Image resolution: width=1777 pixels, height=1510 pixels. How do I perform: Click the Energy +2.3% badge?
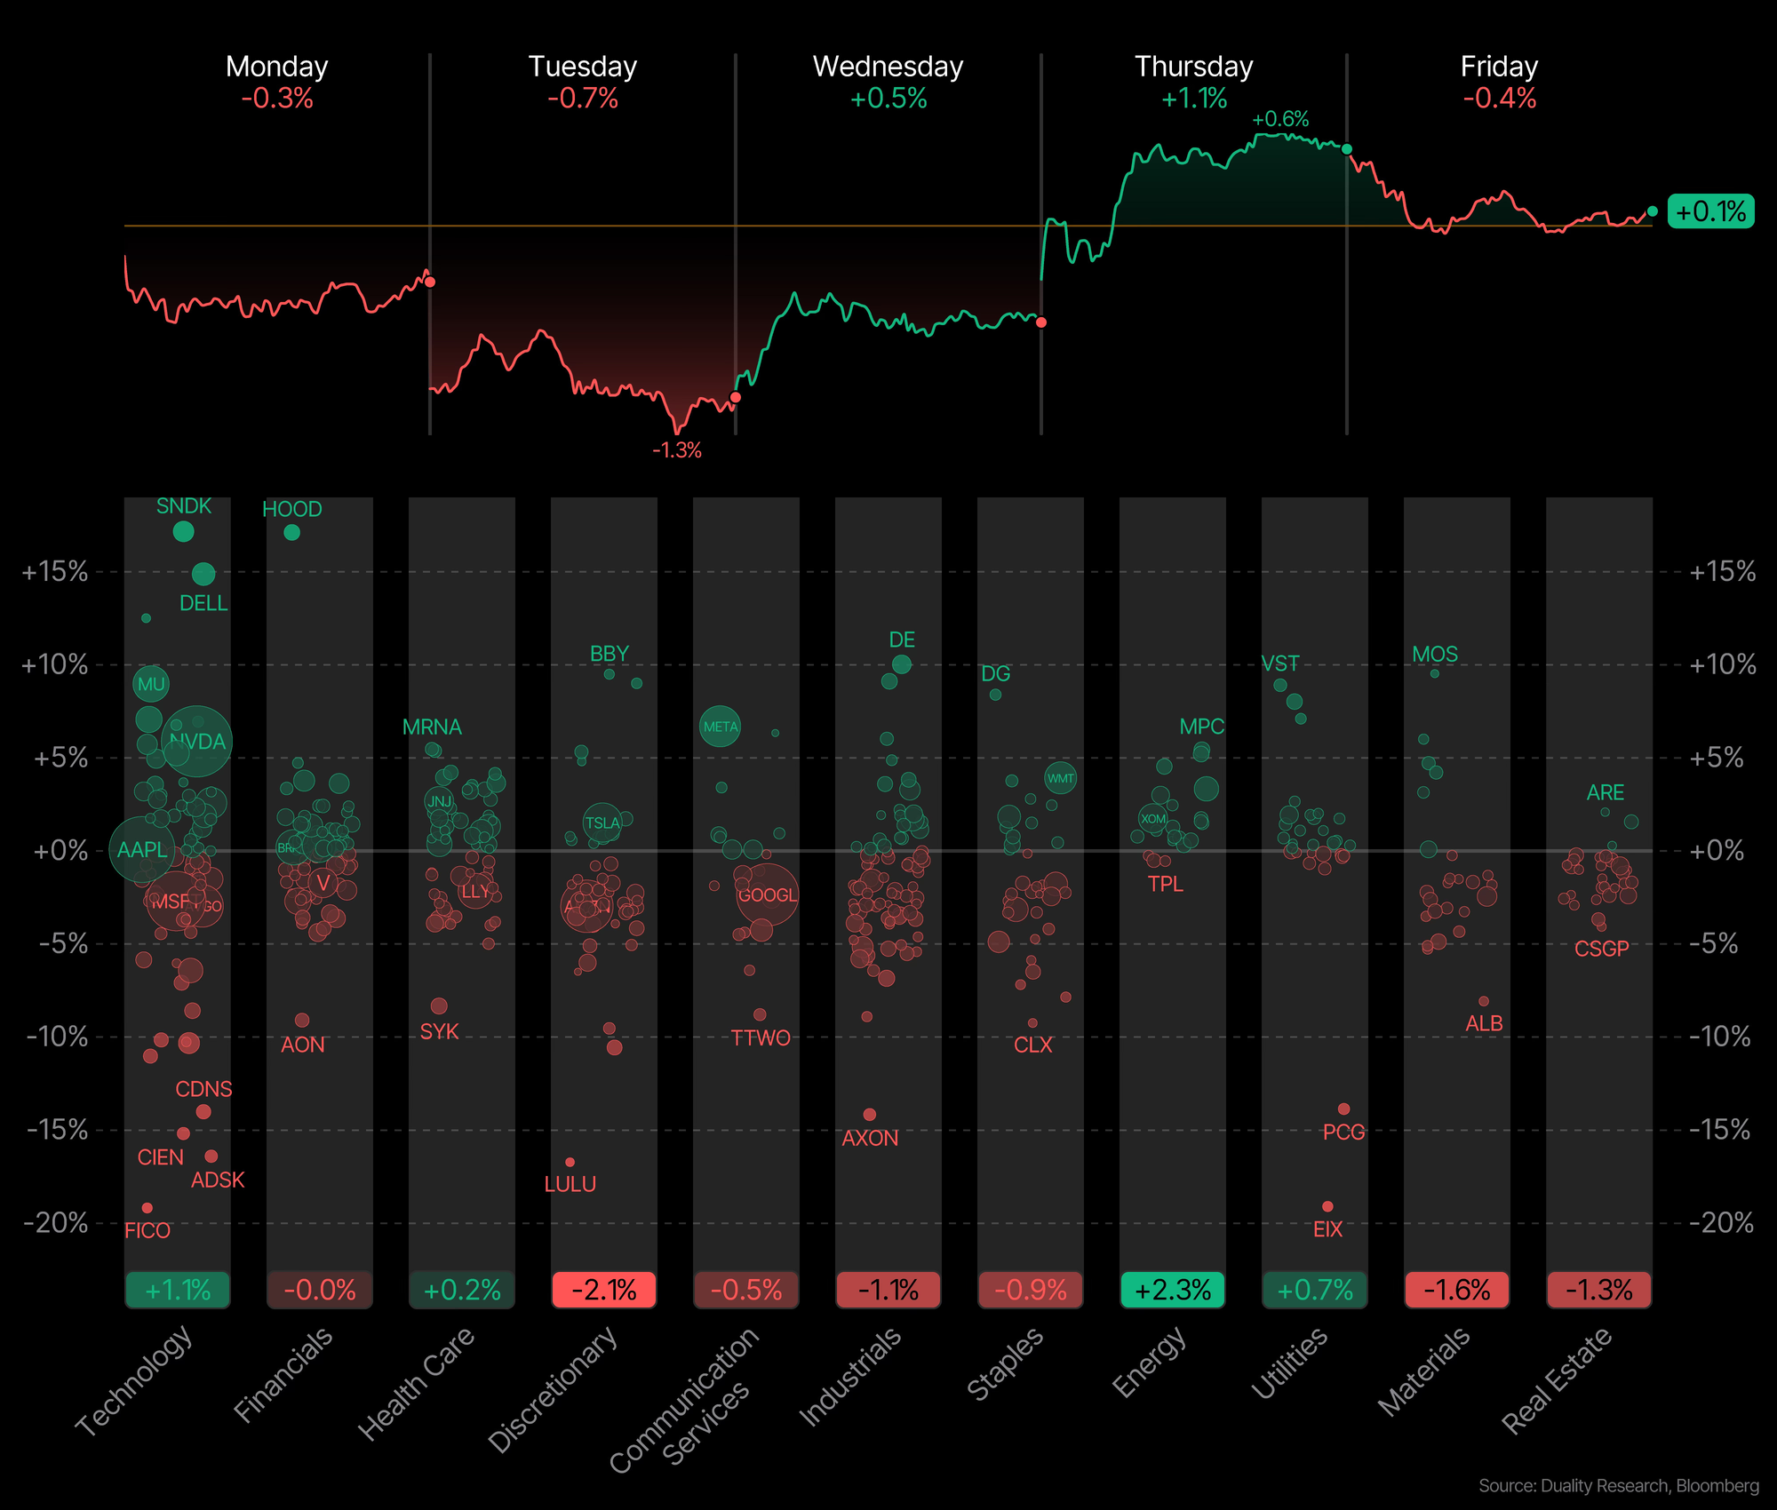[1173, 1290]
